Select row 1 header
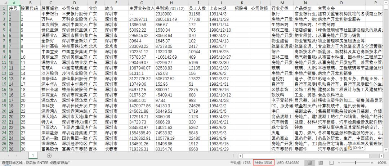The image size is (389, 166). point(4,8)
